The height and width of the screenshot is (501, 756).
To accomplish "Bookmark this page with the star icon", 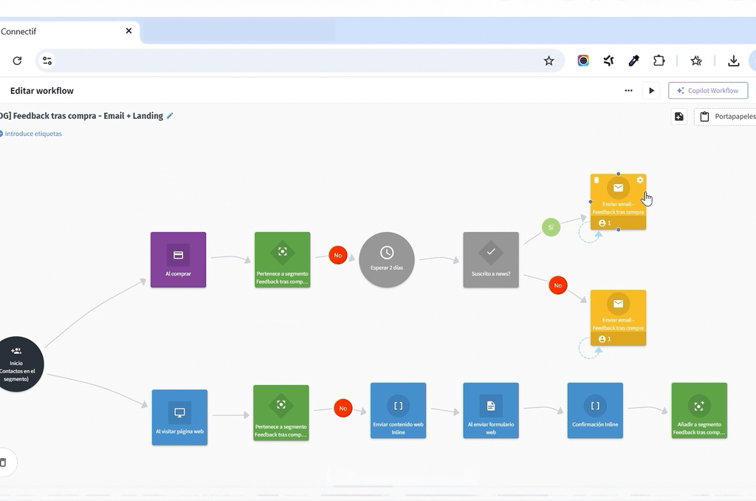I will 549,61.
